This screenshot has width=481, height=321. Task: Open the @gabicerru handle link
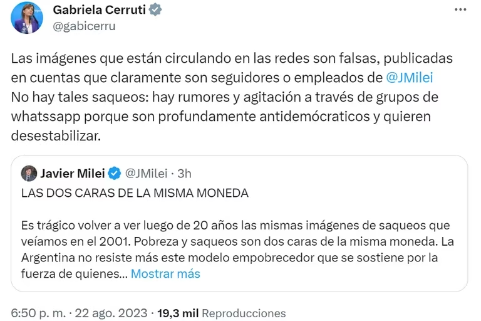84,26
